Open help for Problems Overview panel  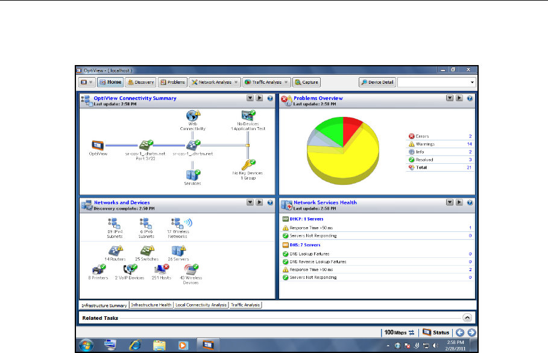tap(470, 98)
